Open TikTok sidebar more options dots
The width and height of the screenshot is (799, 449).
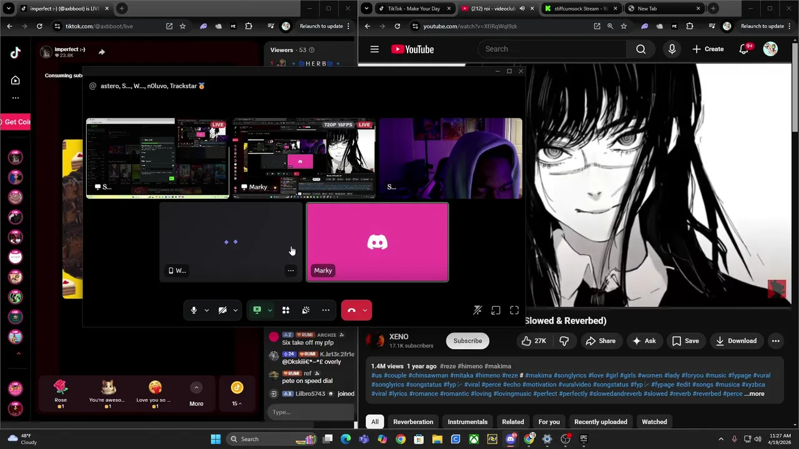tap(16, 97)
